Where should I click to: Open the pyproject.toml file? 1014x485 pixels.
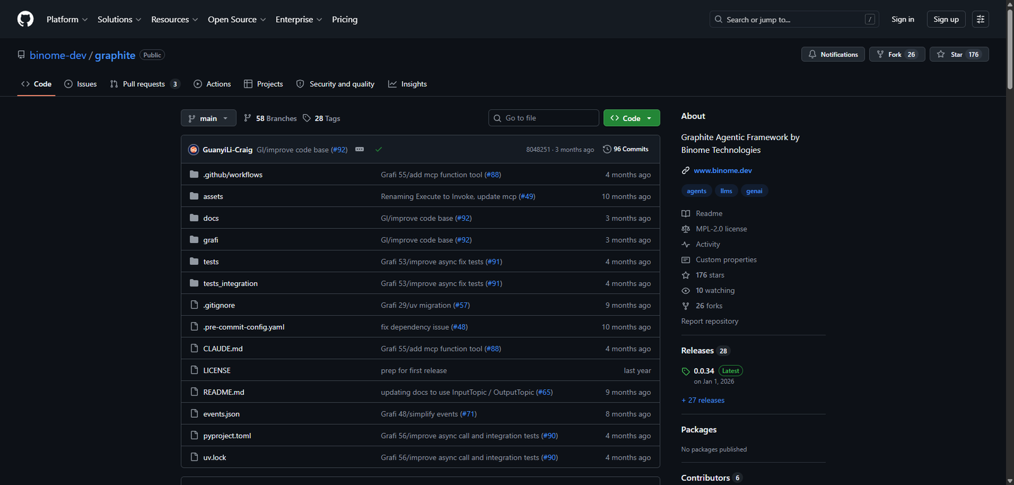227,436
